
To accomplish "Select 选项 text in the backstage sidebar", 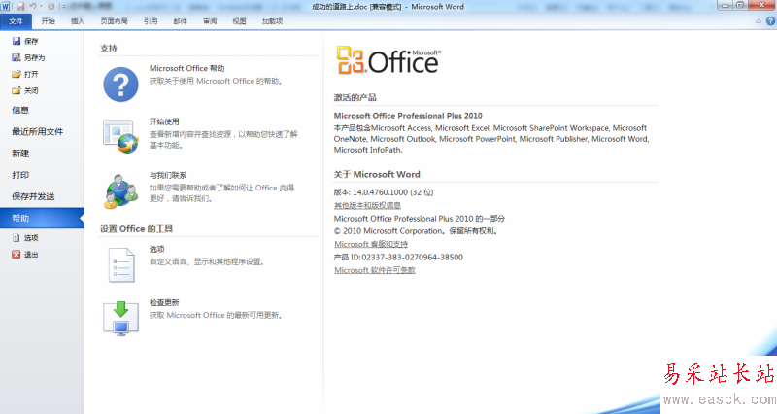I will (x=31, y=238).
